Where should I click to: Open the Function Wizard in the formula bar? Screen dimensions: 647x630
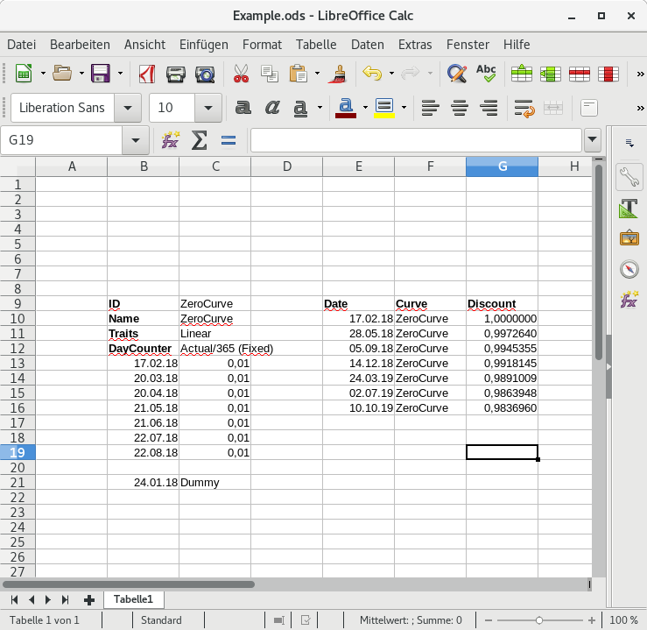coord(171,140)
